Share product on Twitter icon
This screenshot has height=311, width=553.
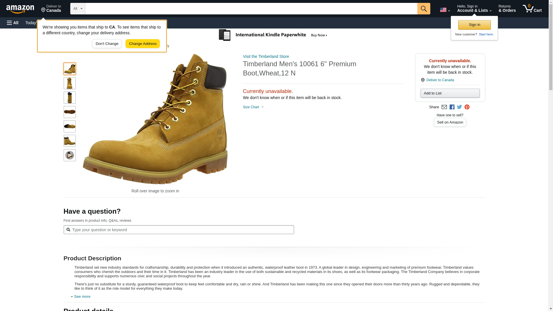(459, 107)
